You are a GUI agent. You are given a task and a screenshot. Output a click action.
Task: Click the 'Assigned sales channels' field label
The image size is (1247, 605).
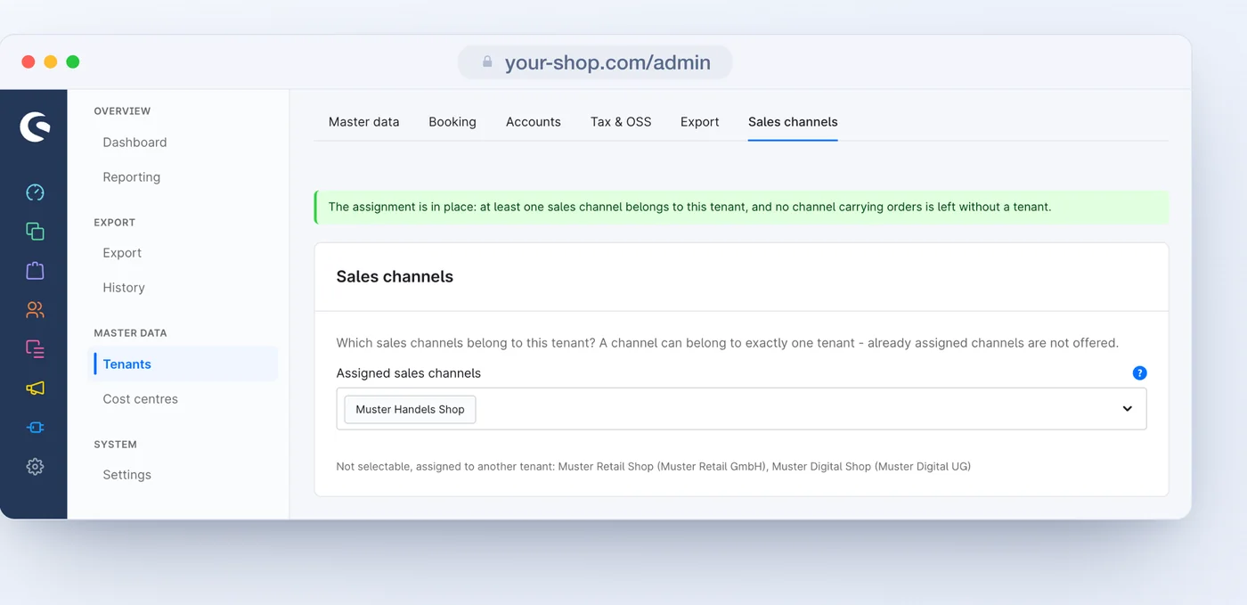(409, 373)
